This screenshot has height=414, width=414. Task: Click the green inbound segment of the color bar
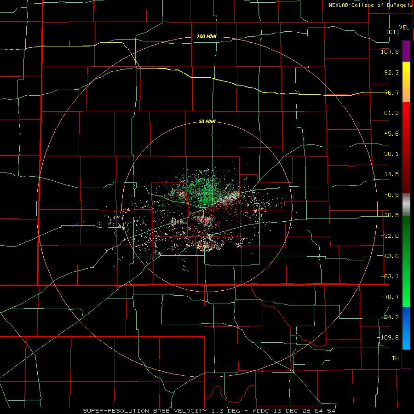click(406, 261)
